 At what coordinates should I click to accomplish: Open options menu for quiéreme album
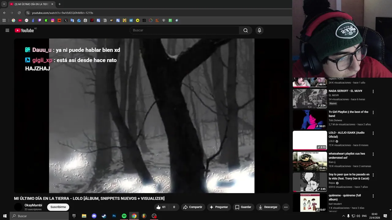373,196
